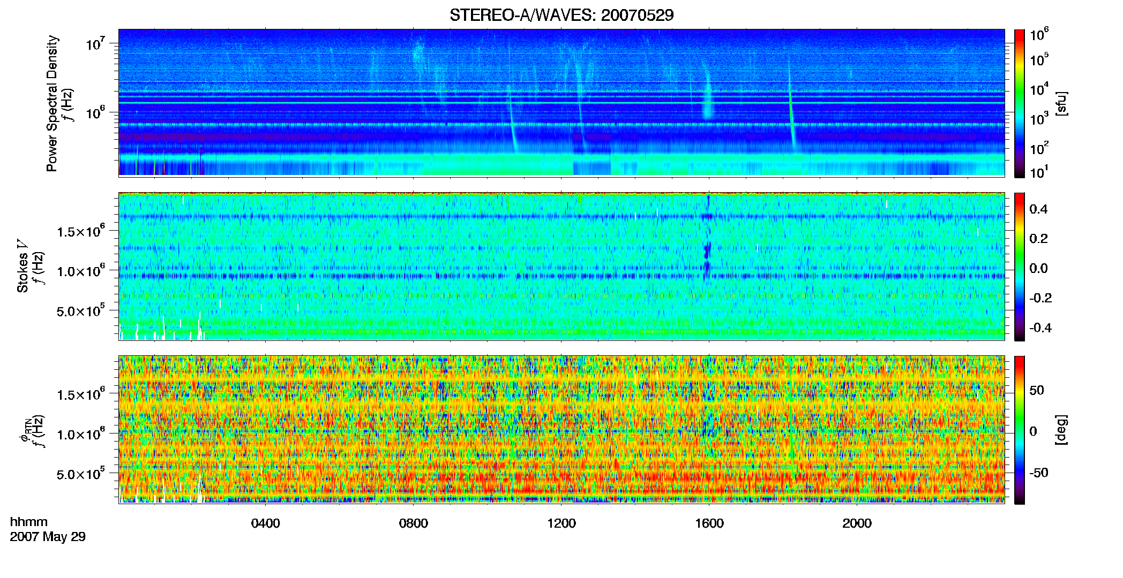The image size is (1123, 578).
Task: Click the 0.4 tick on Stokes colorbar
Action: click(x=1038, y=209)
